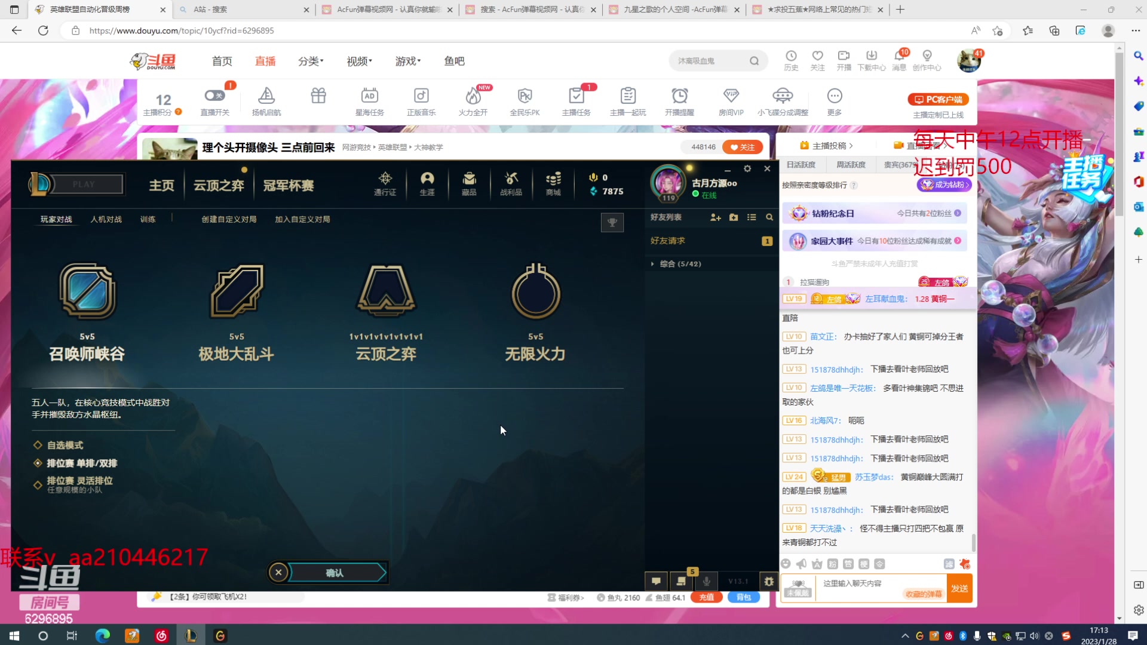Select 排位赛 单排/双排 option

(75, 463)
